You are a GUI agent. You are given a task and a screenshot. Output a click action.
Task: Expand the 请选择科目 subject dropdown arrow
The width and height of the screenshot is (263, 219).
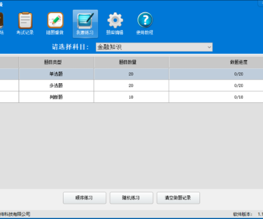click(209, 47)
